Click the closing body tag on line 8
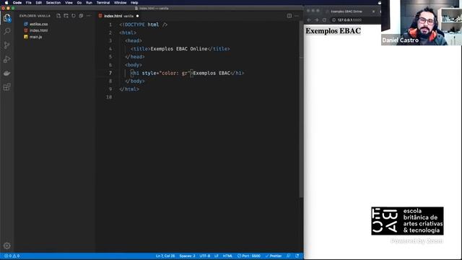 (135, 81)
